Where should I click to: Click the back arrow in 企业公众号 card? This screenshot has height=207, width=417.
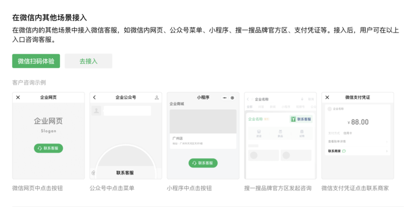click(x=94, y=97)
